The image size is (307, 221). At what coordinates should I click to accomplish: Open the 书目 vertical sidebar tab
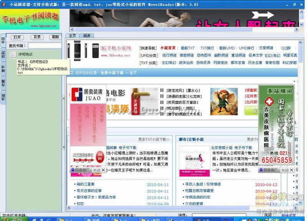pos(3,40)
